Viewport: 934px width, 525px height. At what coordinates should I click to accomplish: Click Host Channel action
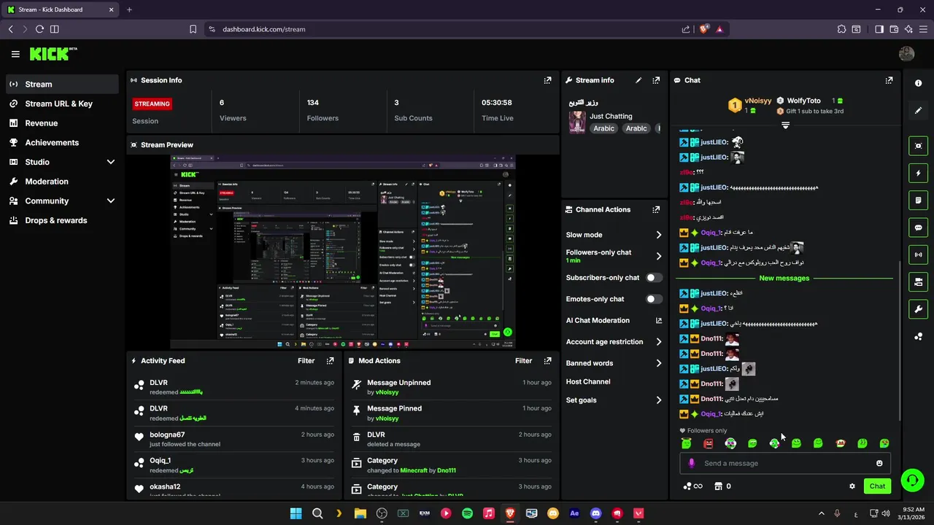point(588,381)
